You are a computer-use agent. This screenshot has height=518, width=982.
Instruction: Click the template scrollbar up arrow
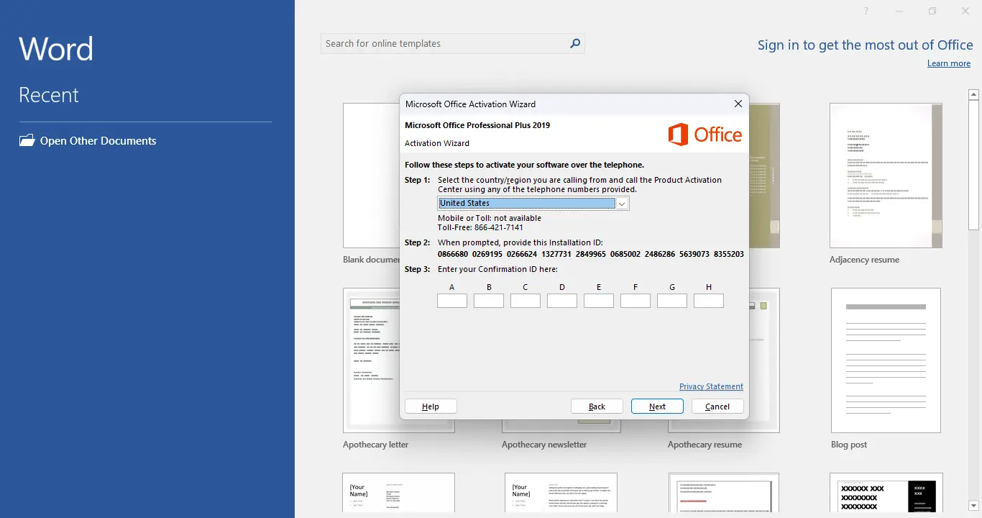974,94
